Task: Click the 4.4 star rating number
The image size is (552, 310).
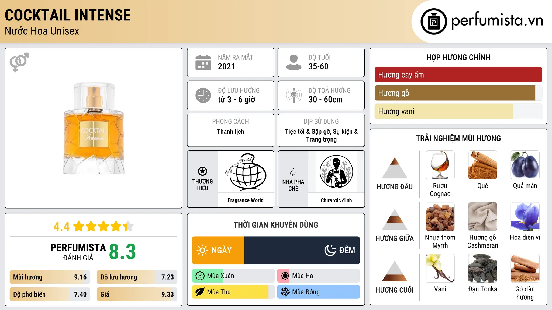Action: pyautogui.click(x=61, y=227)
